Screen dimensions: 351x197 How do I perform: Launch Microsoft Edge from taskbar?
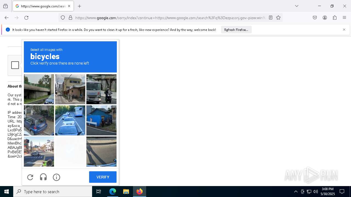coord(113,192)
